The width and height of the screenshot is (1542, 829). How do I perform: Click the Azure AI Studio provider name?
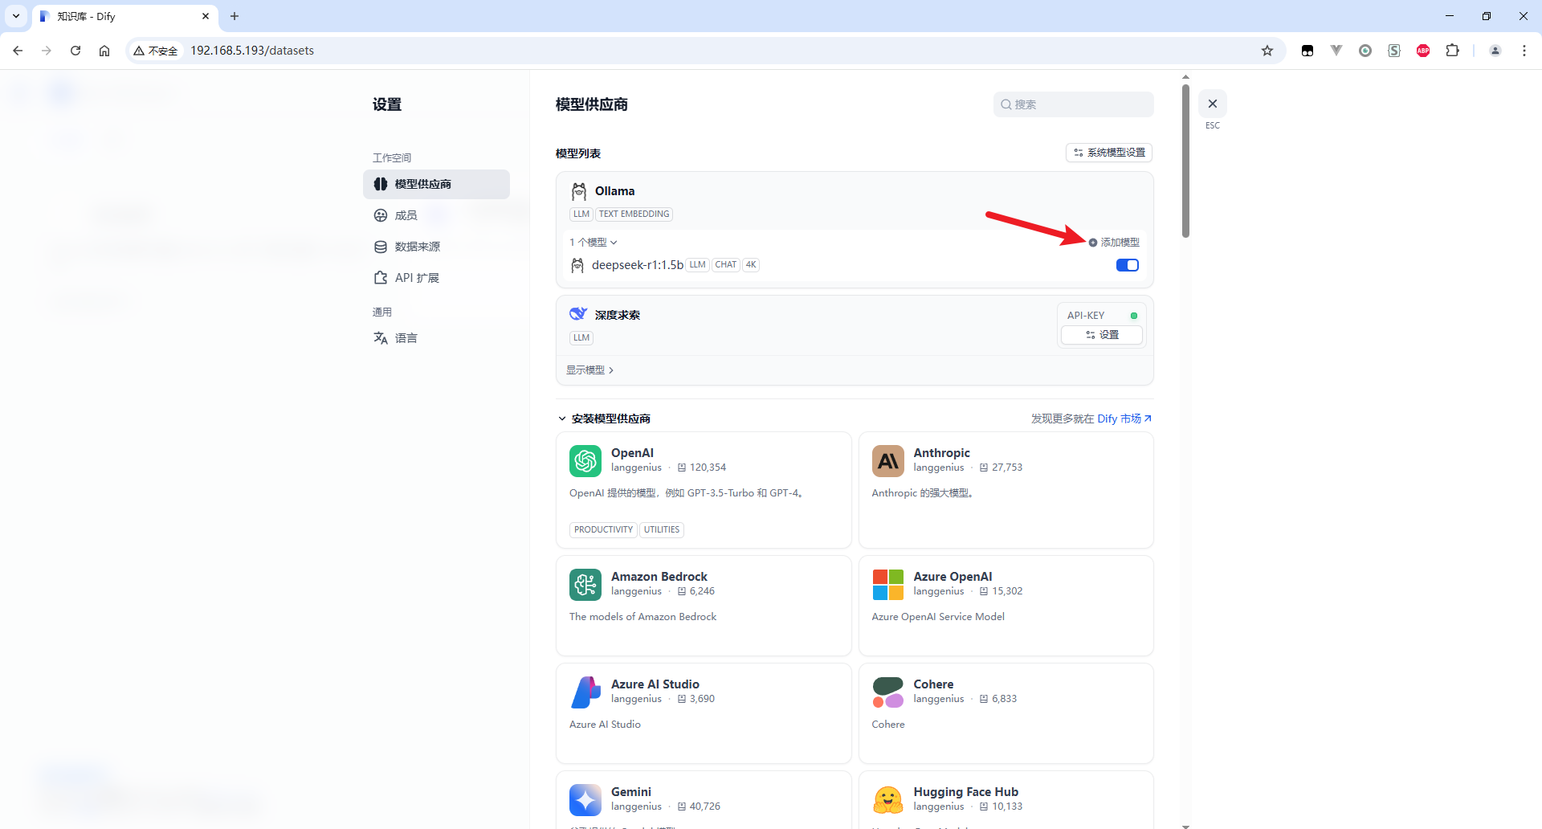coord(655,684)
